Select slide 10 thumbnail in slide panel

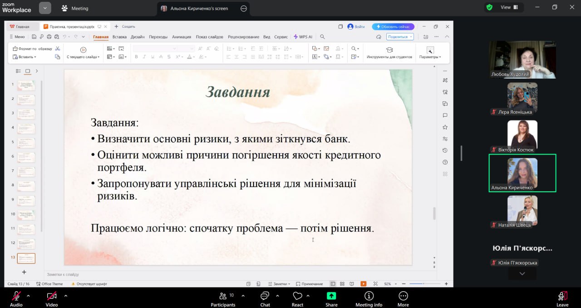[x=26, y=214]
